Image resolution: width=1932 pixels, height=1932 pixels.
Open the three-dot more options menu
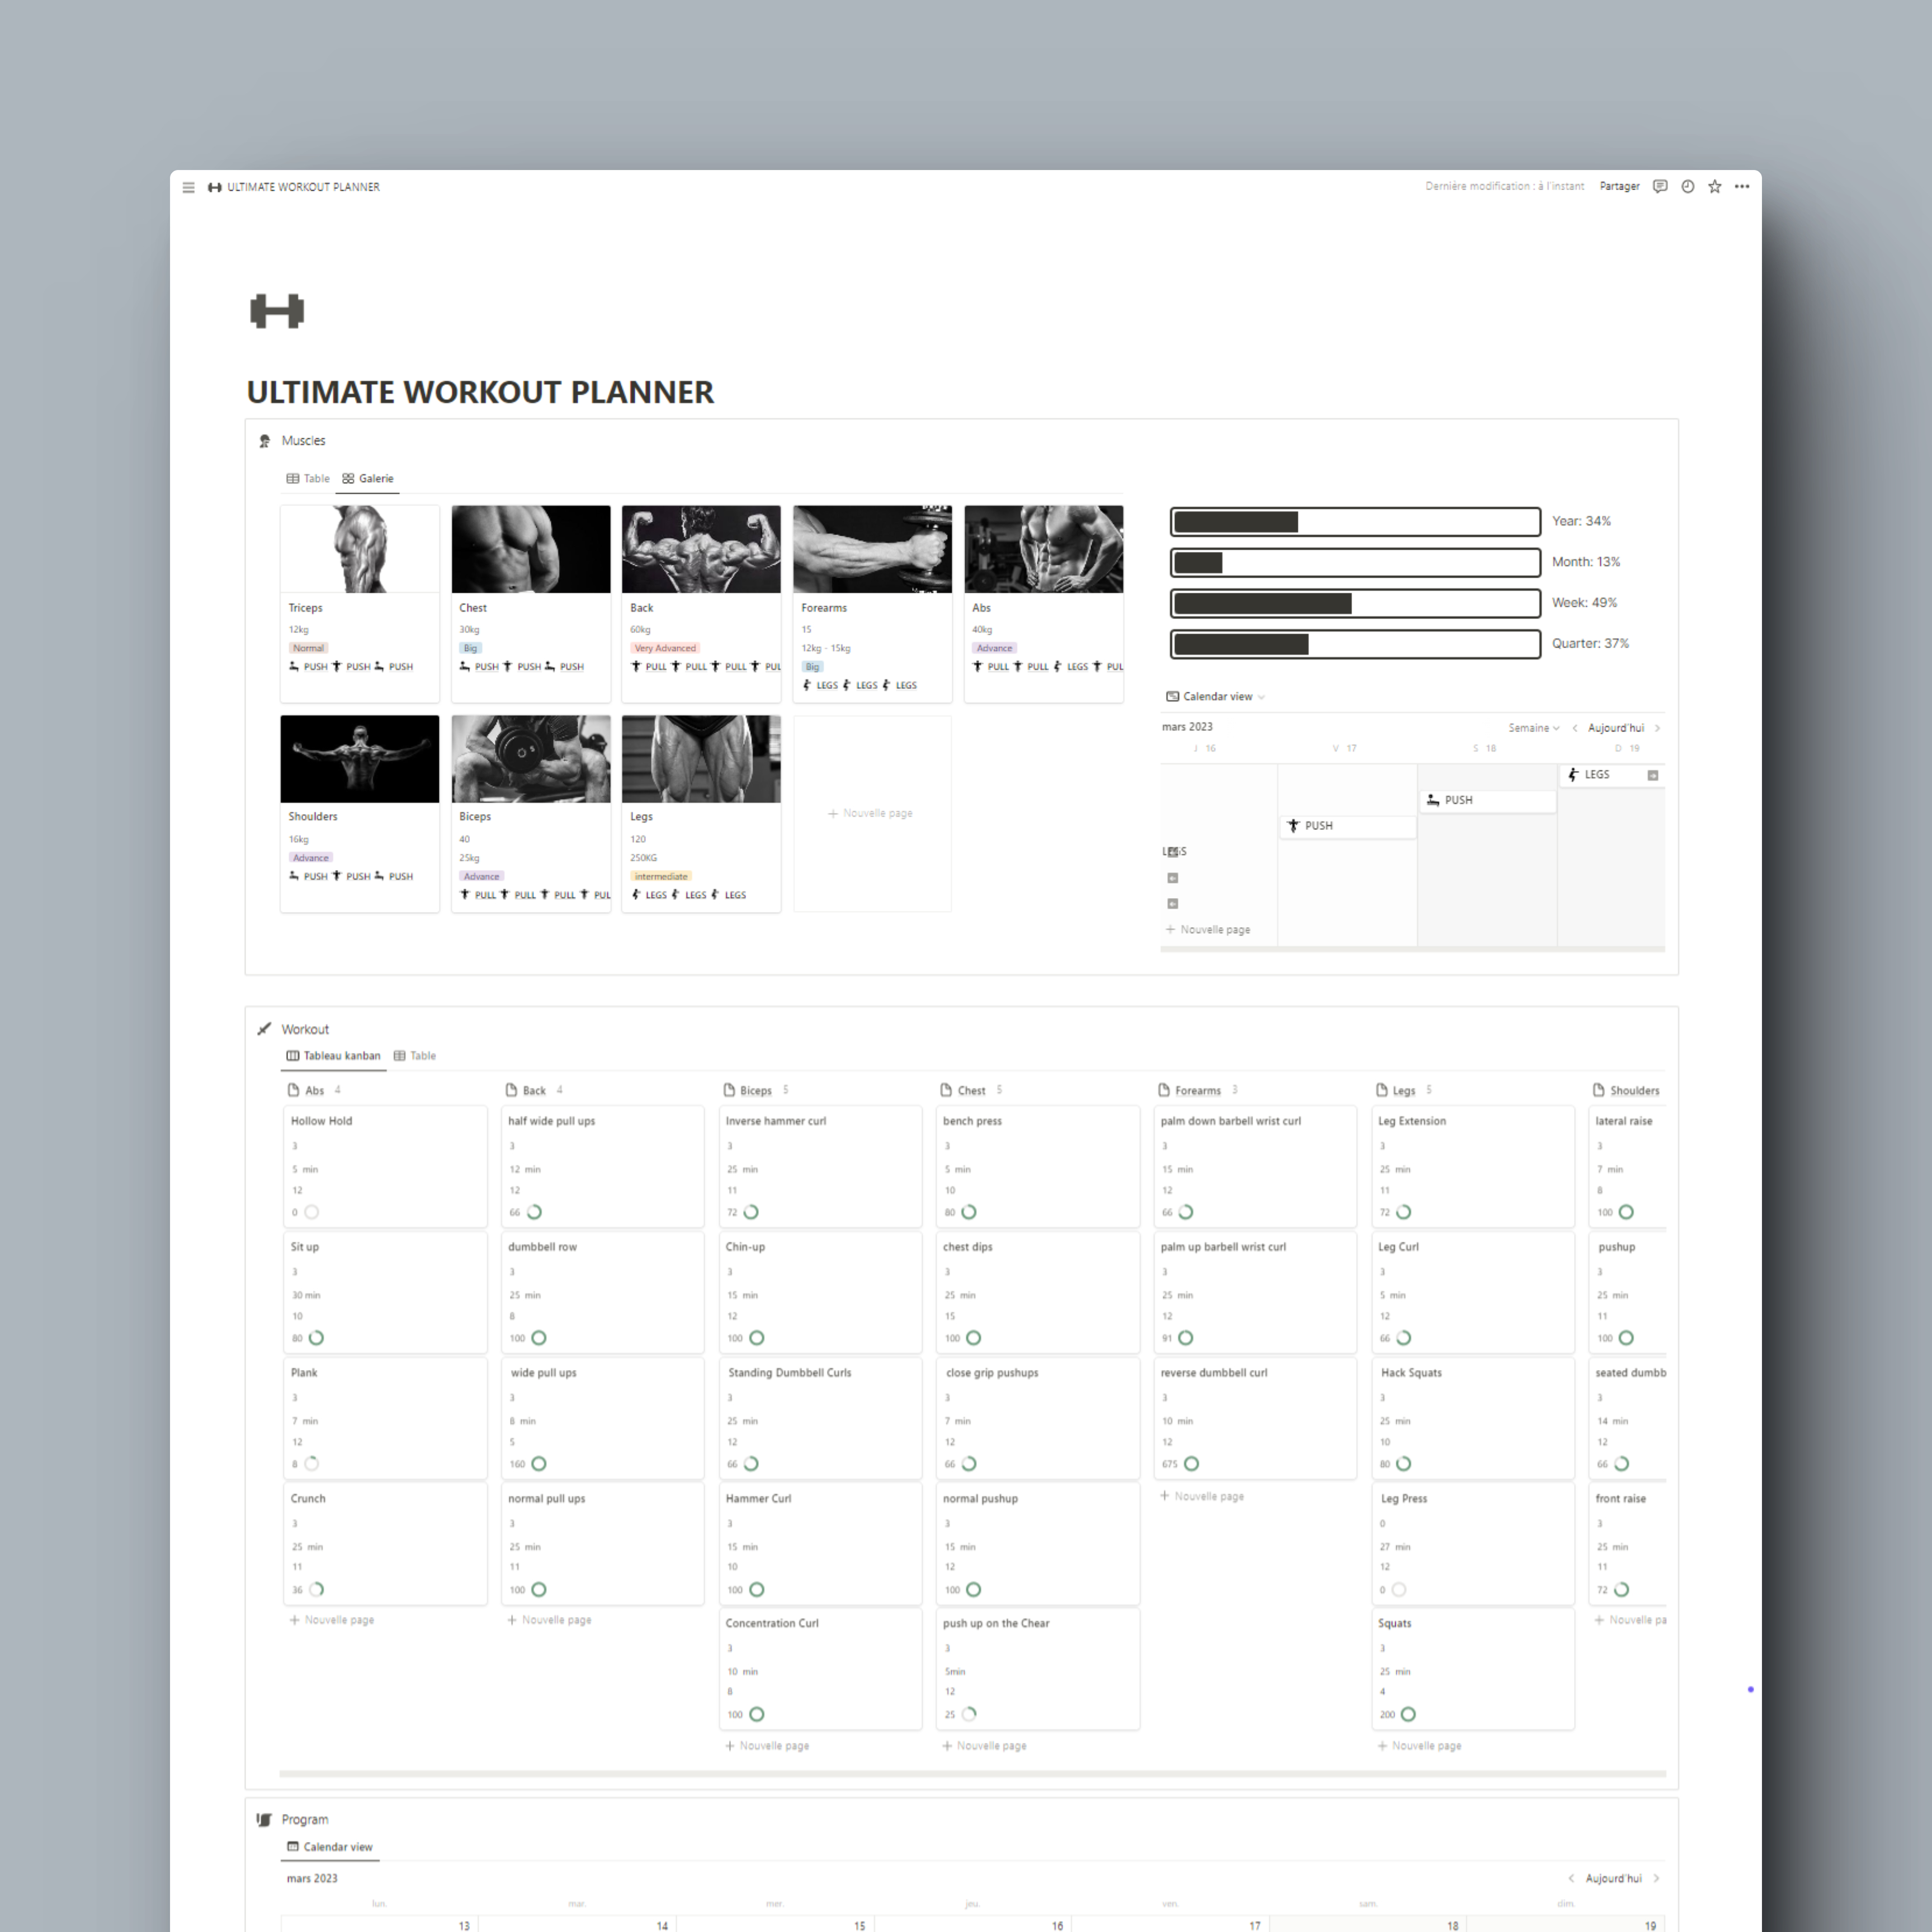pos(1742,186)
